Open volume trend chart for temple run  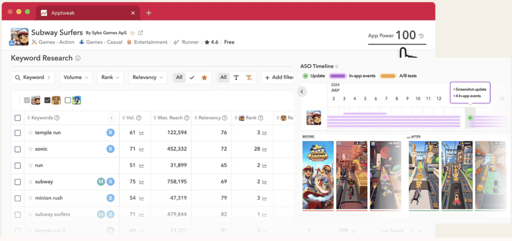coord(141,133)
